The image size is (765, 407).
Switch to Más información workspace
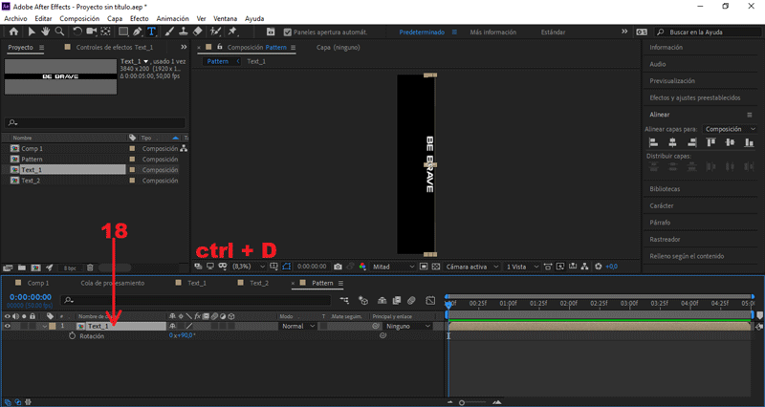coord(493,32)
